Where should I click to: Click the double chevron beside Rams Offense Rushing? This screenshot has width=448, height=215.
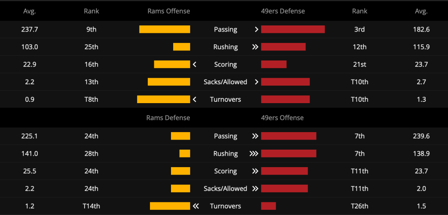point(255,47)
